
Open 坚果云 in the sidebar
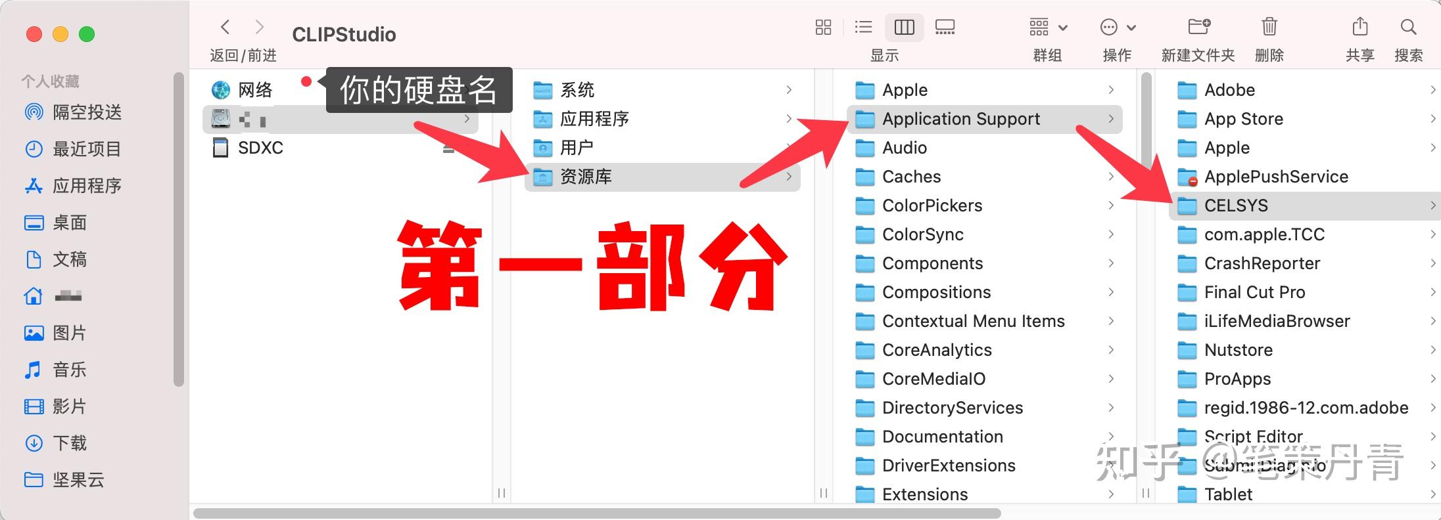click(64, 480)
